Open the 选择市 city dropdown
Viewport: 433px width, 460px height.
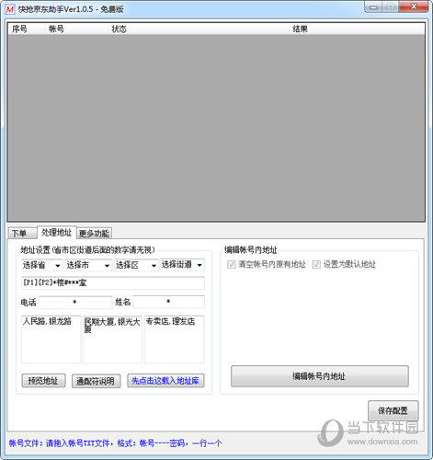point(88,265)
